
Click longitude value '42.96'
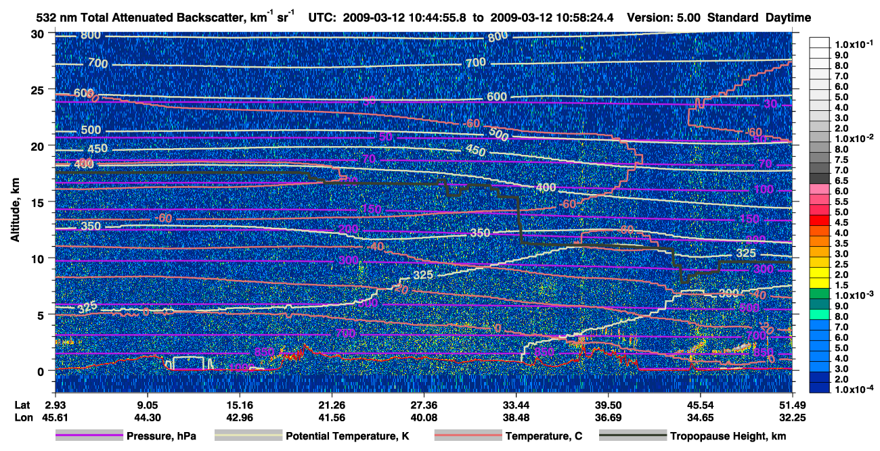239,418
